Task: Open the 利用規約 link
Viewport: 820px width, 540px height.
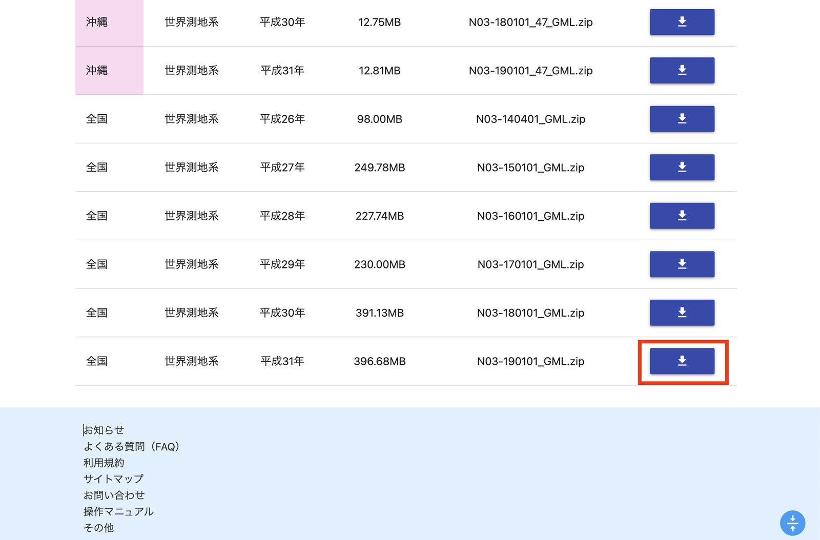Action: click(x=104, y=463)
